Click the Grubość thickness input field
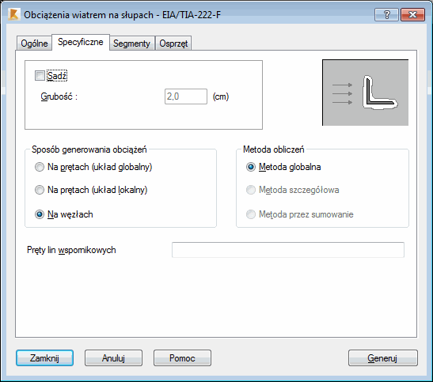 [186, 96]
